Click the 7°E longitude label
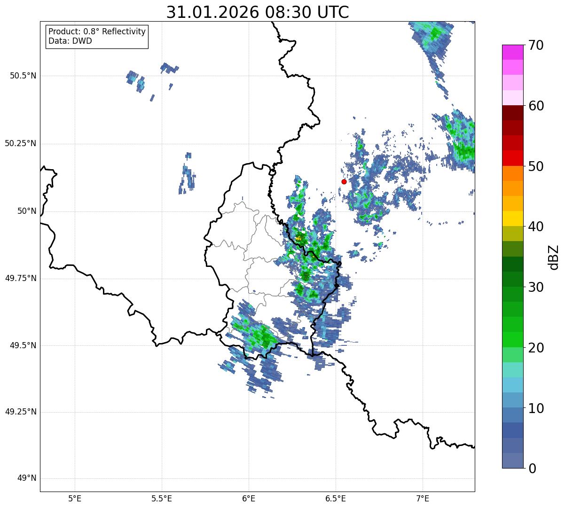The height and width of the screenshot is (508, 565). [x=423, y=498]
